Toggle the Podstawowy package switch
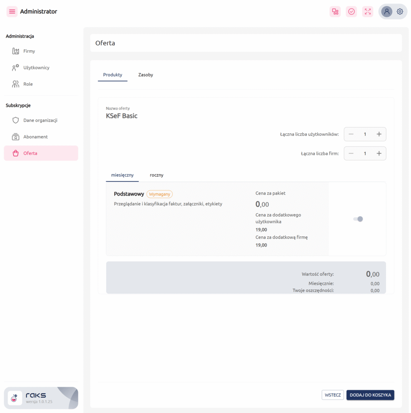The width and height of the screenshot is (411, 413). 358,219
